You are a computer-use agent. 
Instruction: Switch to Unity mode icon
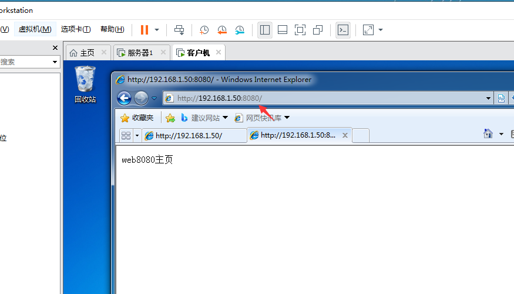point(318,30)
